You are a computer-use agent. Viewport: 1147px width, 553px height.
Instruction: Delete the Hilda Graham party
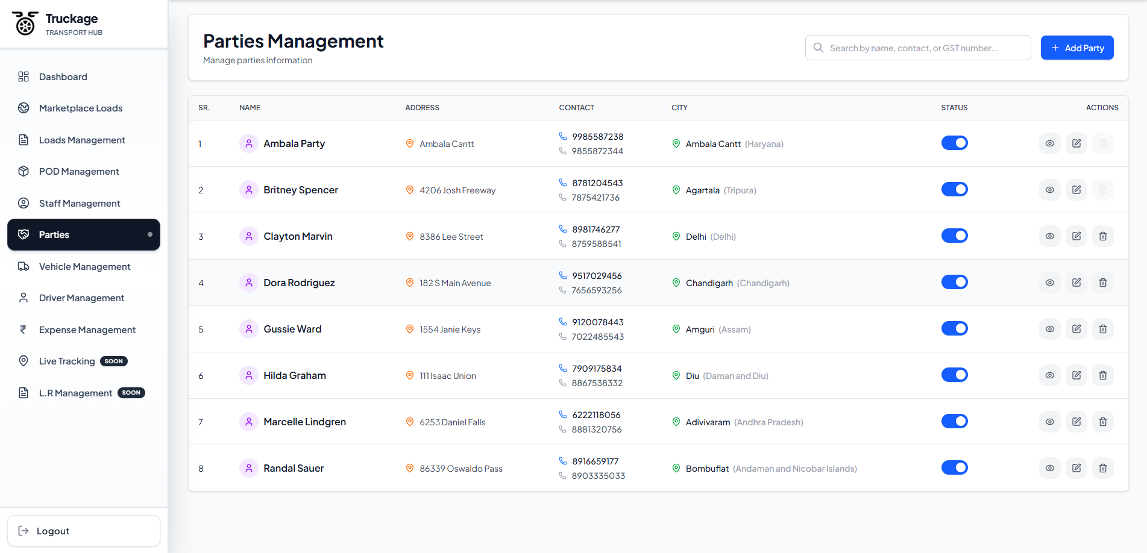(x=1102, y=375)
